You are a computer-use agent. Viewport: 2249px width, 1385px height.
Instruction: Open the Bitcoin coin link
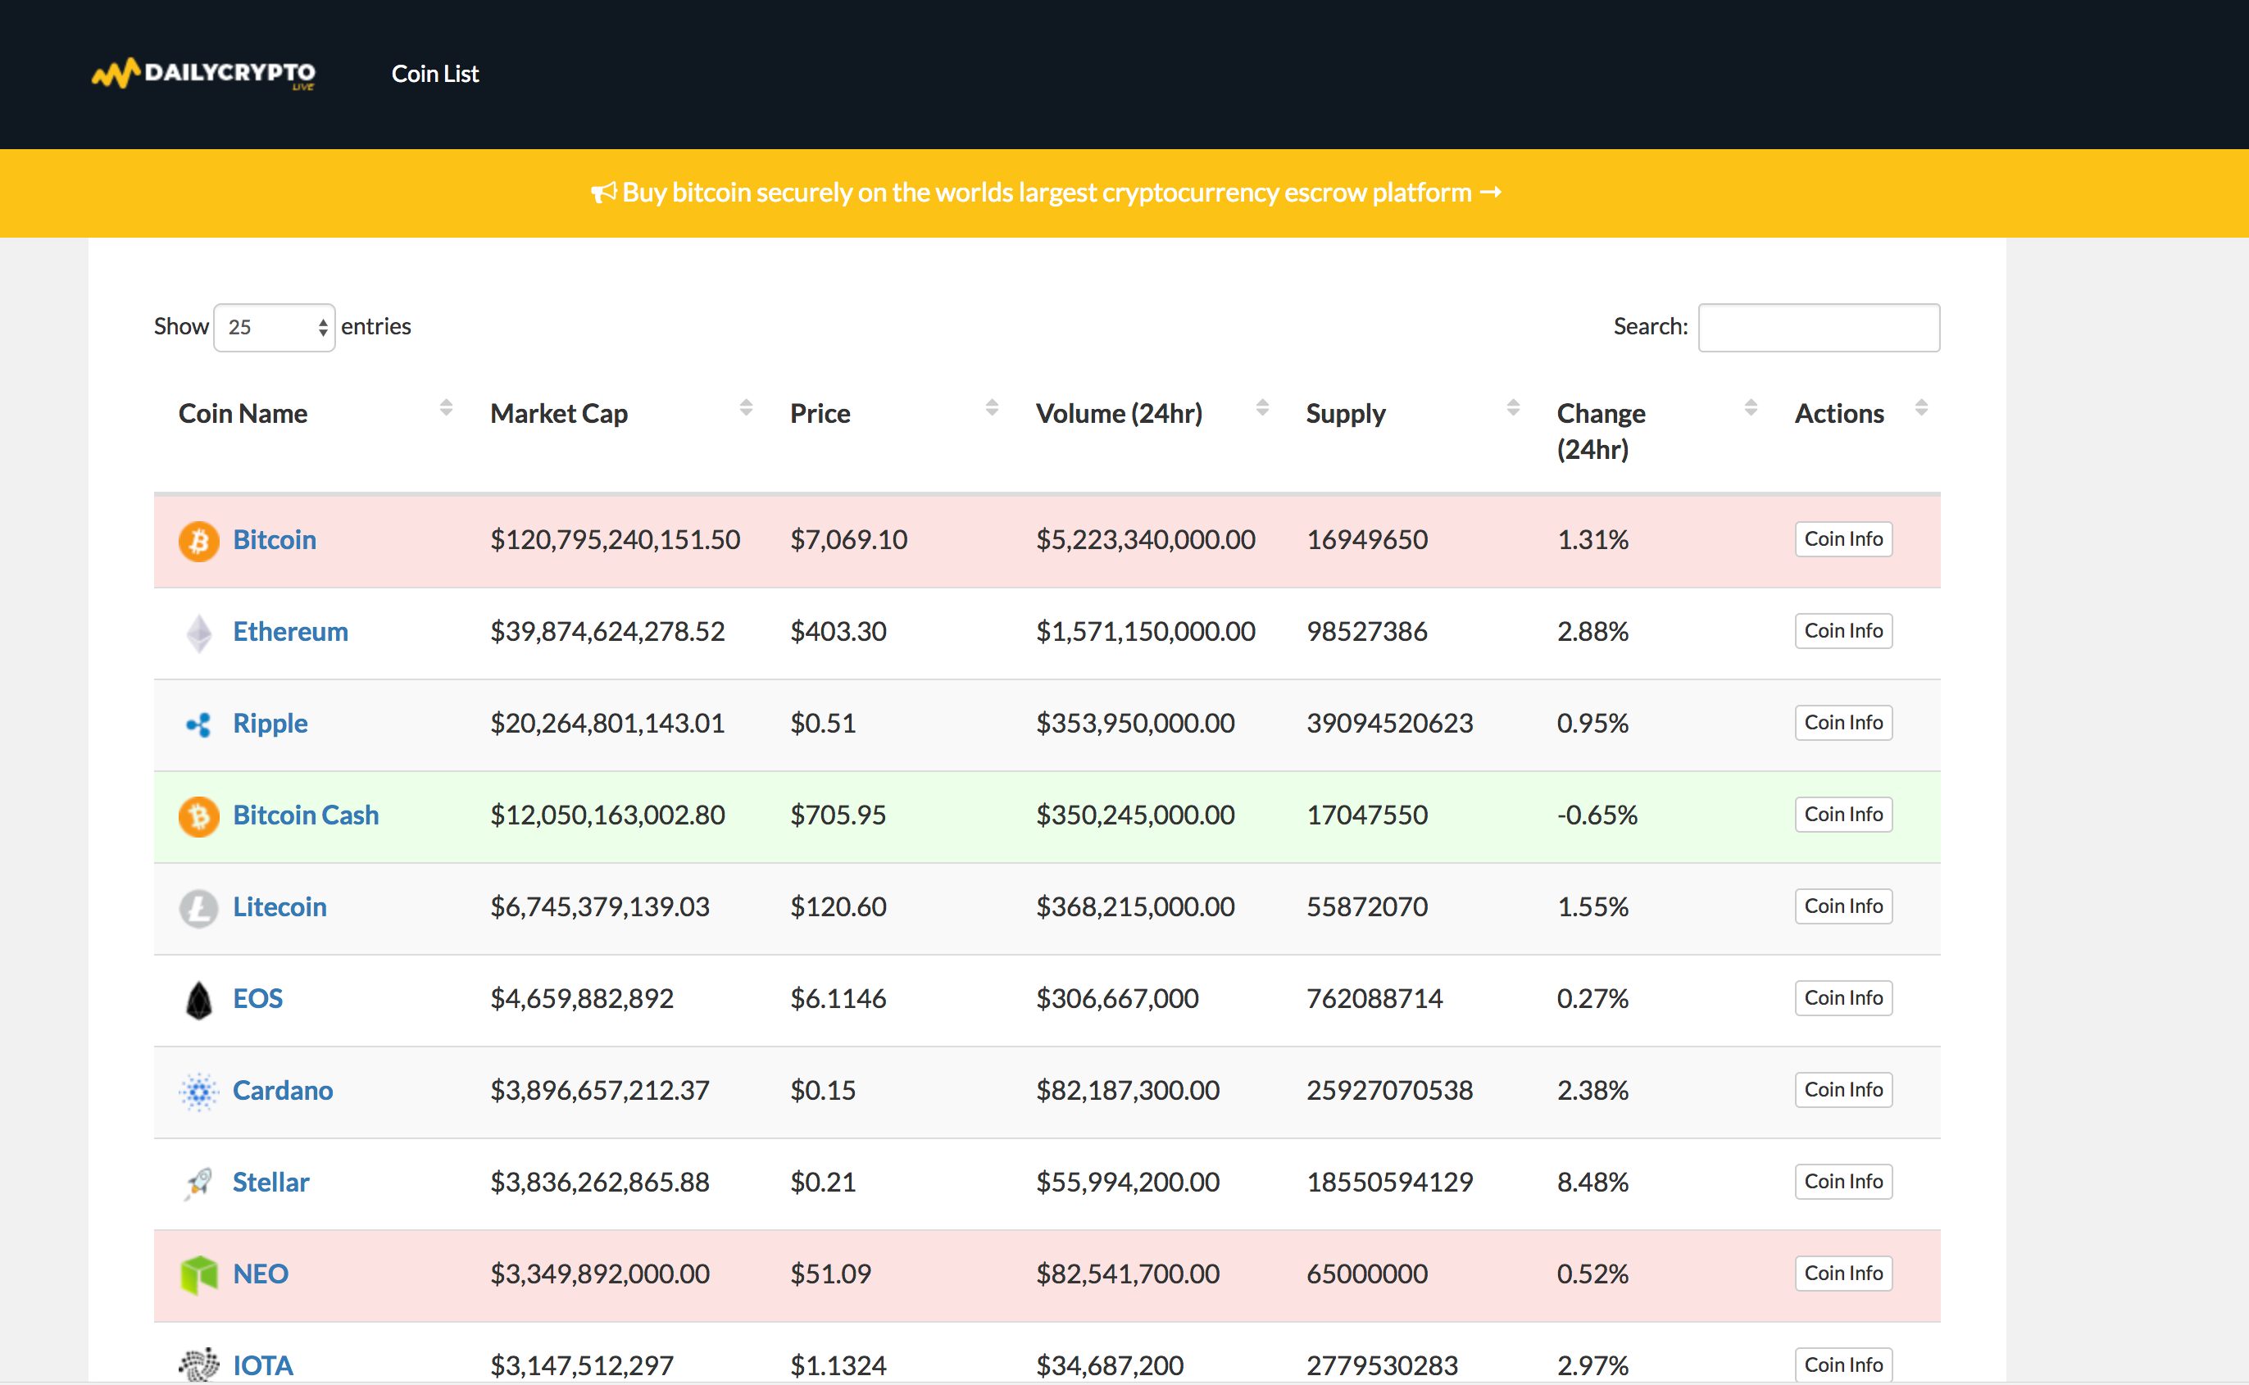coord(275,539)
